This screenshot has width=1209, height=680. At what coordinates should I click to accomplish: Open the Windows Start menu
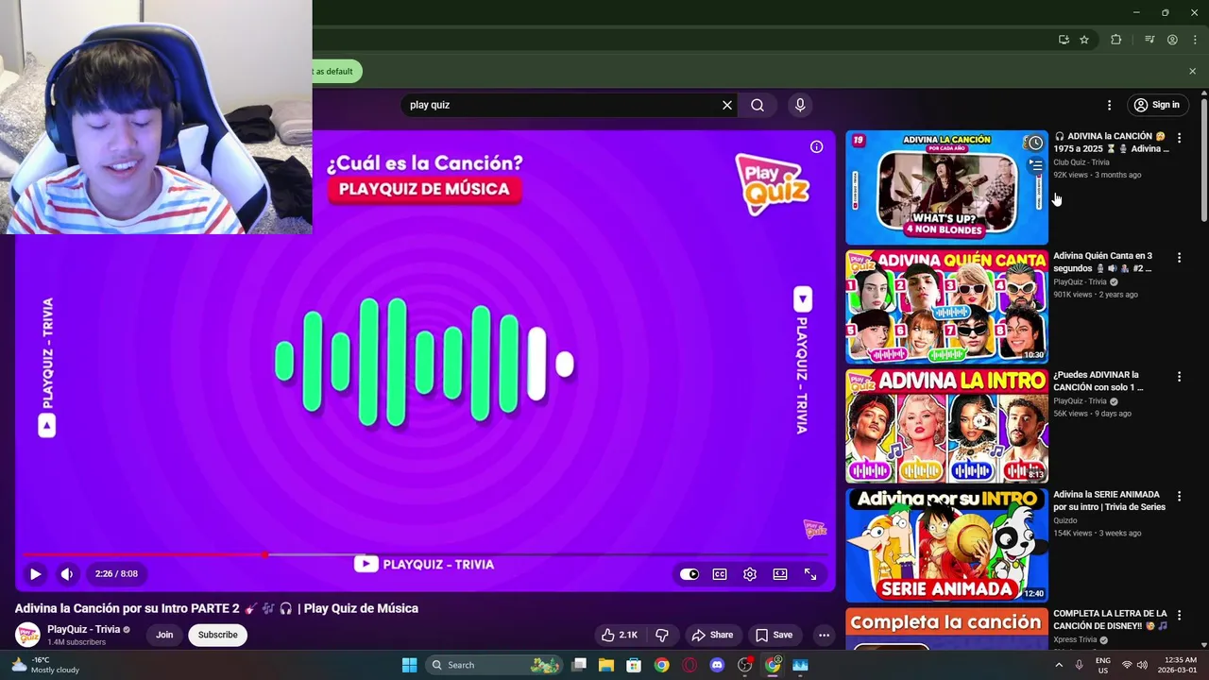pos(409,665)
